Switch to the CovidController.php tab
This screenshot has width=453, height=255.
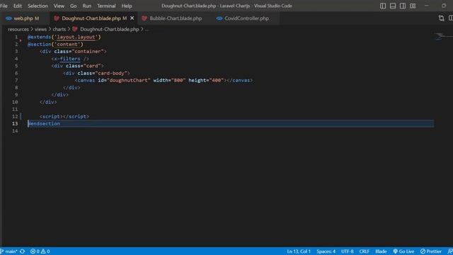[x=246, y=18]
